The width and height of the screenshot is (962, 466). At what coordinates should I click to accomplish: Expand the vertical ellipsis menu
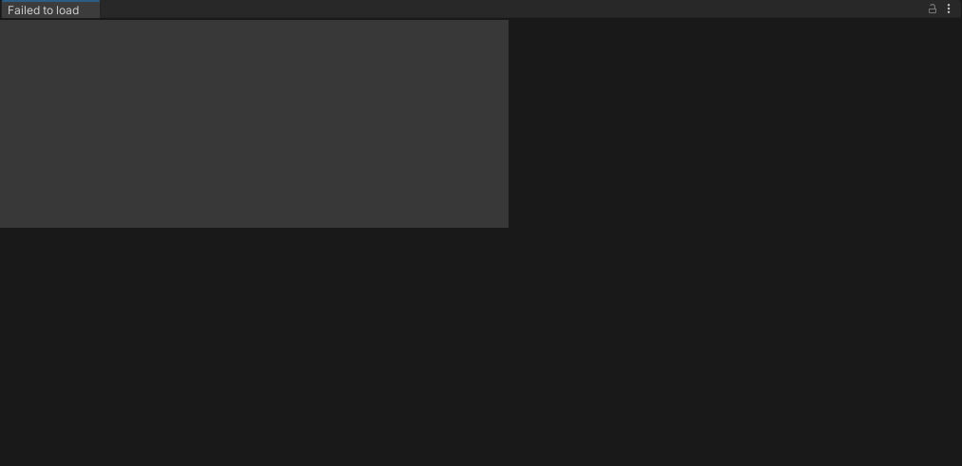pyautogui.click(x=949, y=9)
